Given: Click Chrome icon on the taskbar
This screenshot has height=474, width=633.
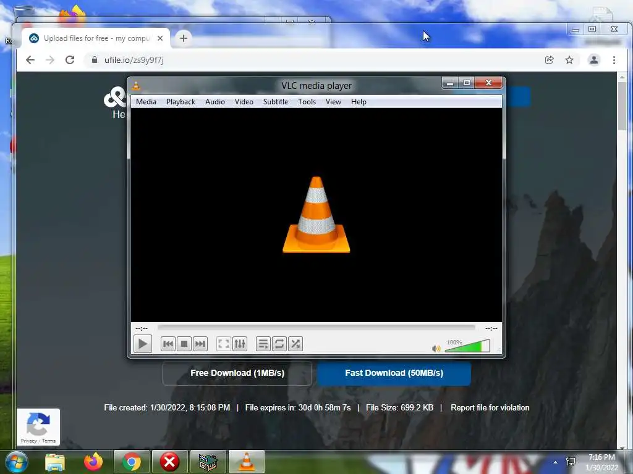Looking at the screenshot, I should (x=132, y=462).
